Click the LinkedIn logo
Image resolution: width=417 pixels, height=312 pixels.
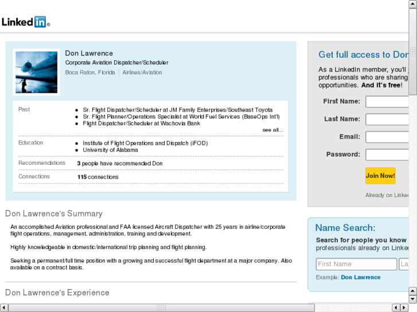(x=26, y=22)
